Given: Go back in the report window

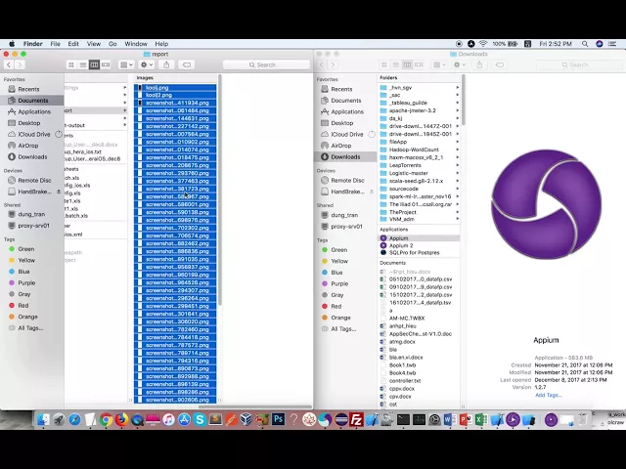Looking at the screenshot, I should pyautogui.click(x=9, y=64).
